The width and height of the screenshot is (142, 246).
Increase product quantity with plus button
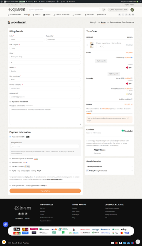pos(103,46)
